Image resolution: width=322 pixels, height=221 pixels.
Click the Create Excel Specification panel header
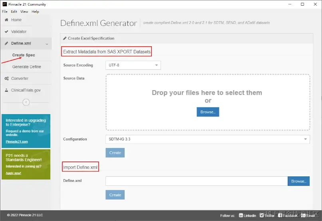click(x=187, y=38)
